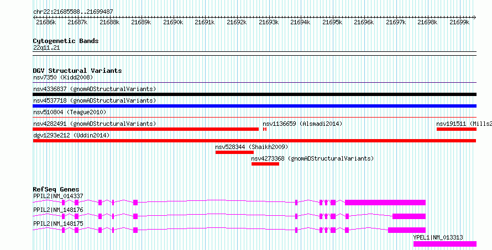Click the nsv7350 (Kidd2008) variant label
The image size is (492, 250).
click(x=63, y=77)
